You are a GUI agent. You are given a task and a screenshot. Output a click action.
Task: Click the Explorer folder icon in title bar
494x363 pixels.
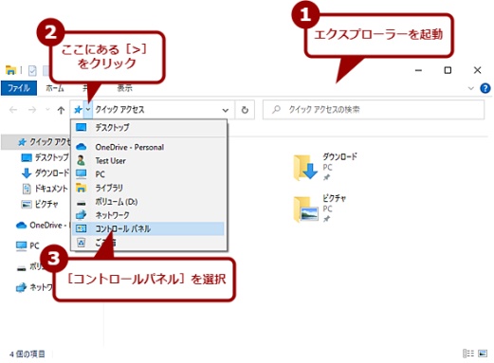10,70
